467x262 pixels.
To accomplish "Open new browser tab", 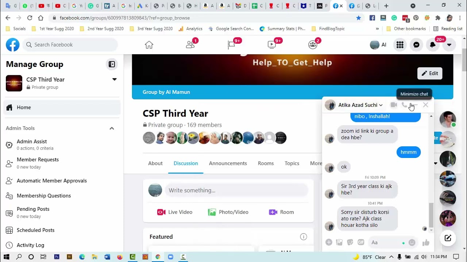I will tap(386, 6).
